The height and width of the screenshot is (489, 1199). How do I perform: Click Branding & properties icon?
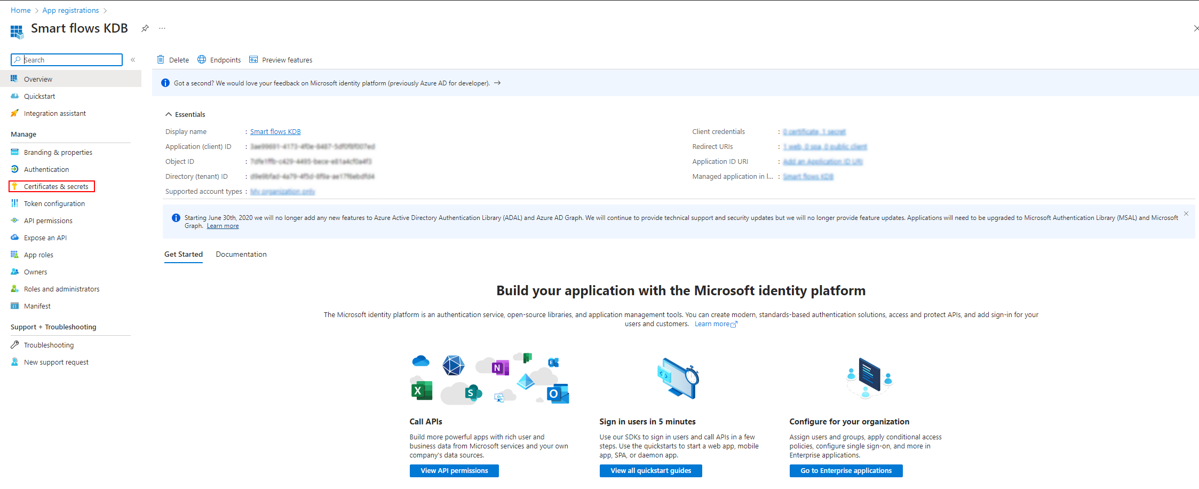[x=15, y=152]
